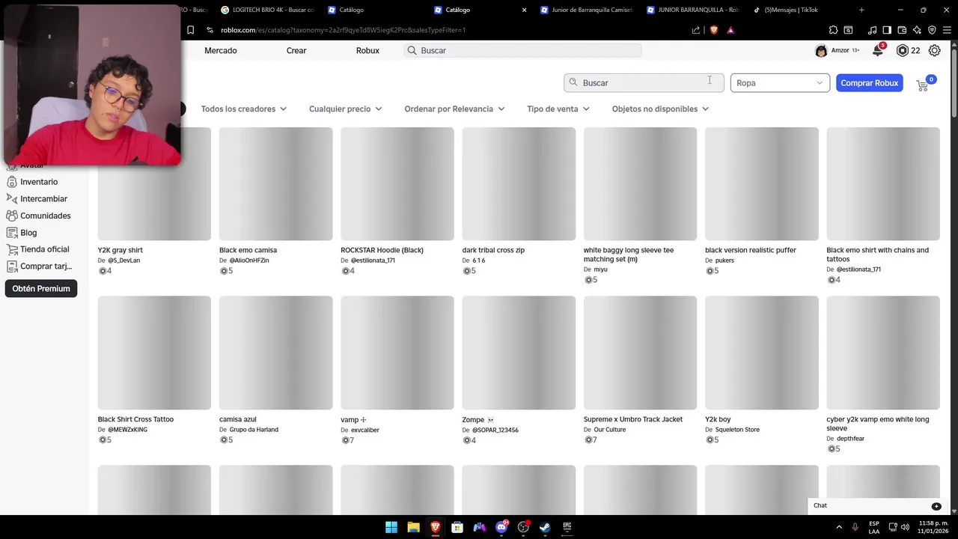Viewport: 958px width, 539px height.
Task: Click the Comunidades sidebar icon
Action: (12, 216)
